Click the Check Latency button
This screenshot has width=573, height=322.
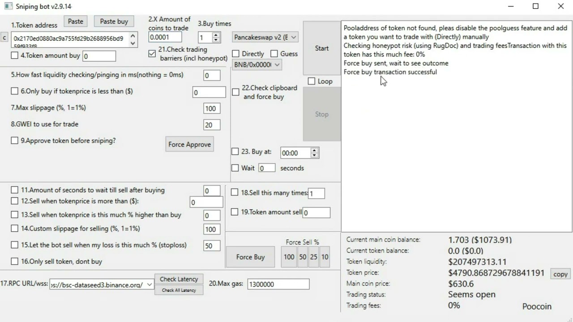(x=179, y=279)
